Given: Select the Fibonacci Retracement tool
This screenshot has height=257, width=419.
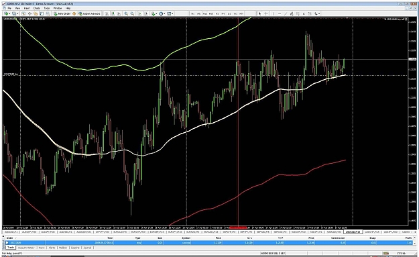Looking at the screenshot, I should tap(298, 13).
